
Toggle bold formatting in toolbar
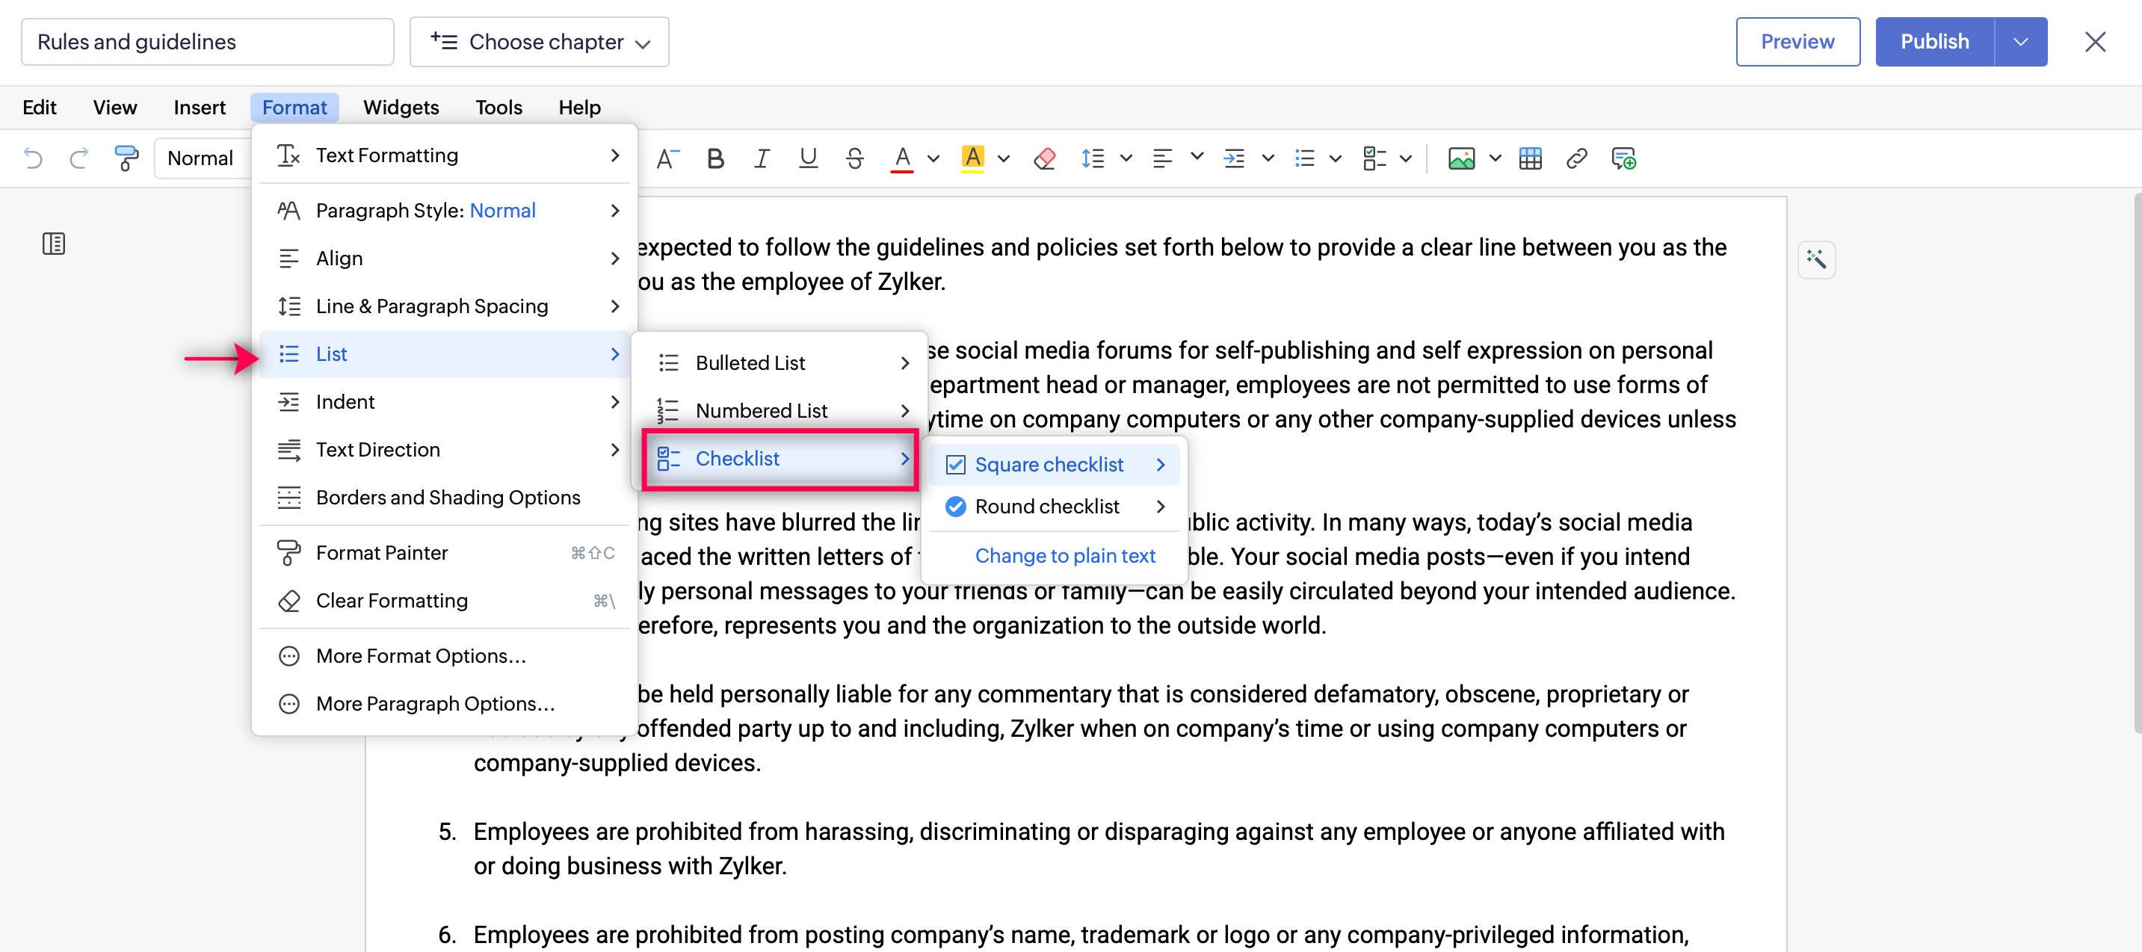pyautogui.click(x=714, y=158)
